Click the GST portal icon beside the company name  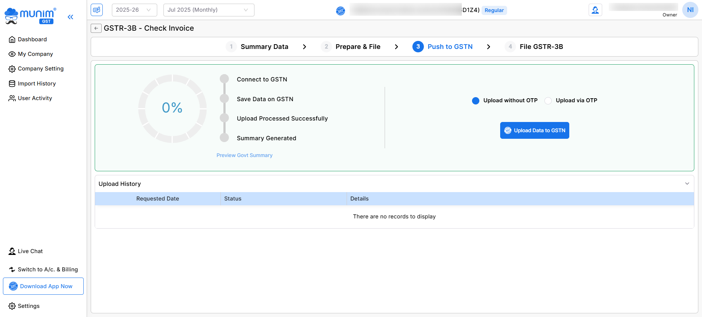pyautogui.click(x=340, y=11)
